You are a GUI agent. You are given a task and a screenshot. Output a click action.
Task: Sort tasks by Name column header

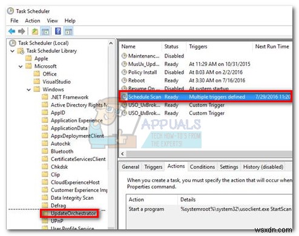pos(141,47)
